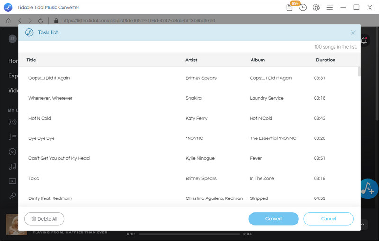Close the Task list dialog
This screenshot has height=241, width=379.
click(353, 33)
